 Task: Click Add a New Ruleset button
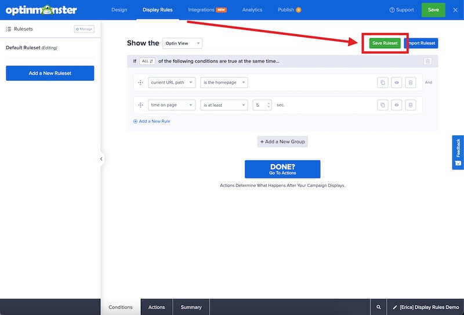click(50, 73)
